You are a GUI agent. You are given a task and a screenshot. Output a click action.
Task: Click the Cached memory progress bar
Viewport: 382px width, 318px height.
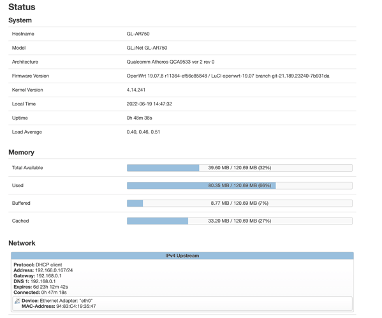tap(240, 221)
